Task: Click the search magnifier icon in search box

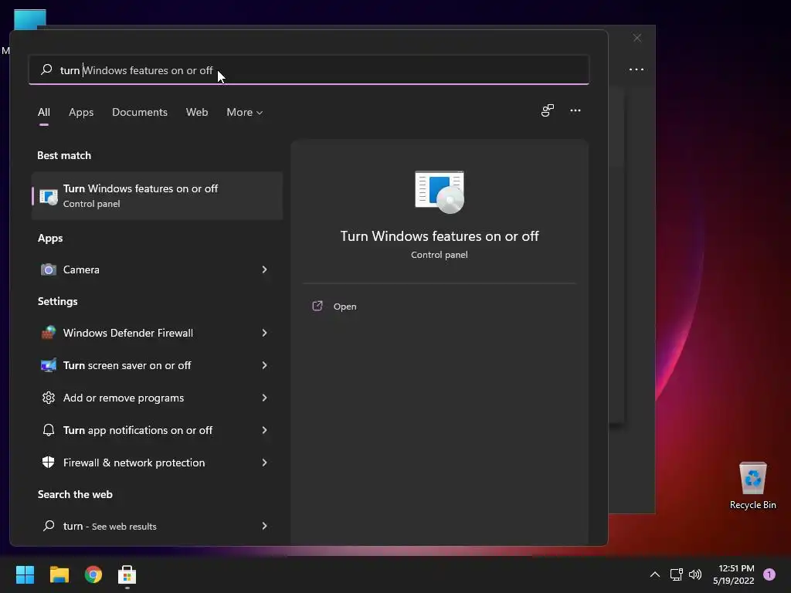Action: point(46,69)
